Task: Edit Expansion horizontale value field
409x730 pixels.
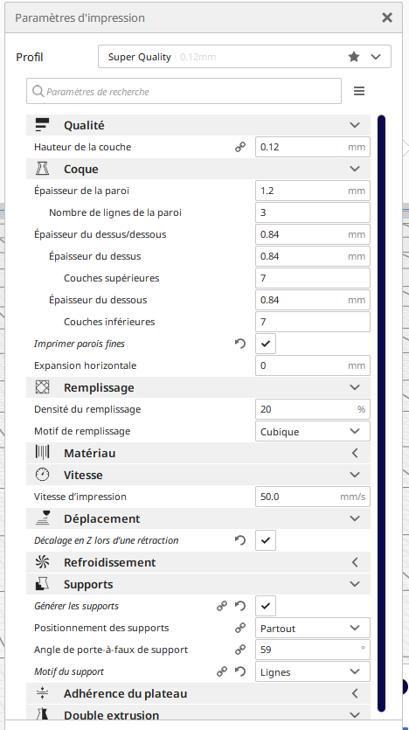Action: [x=313, y=365]
